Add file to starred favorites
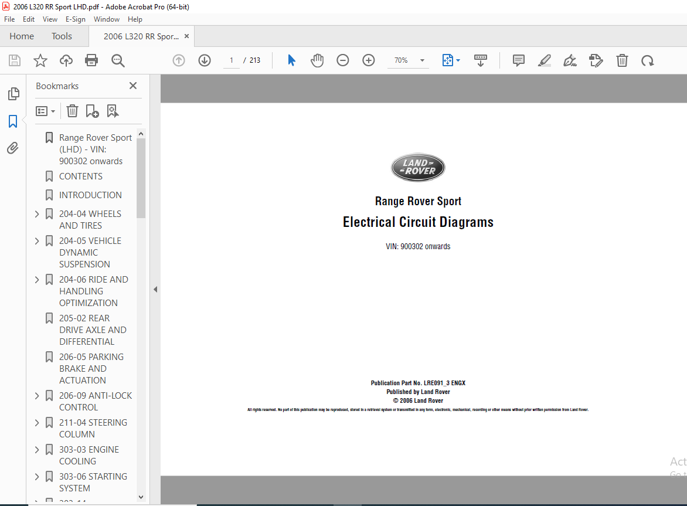The width and height of the screenshot is (687, 506). click(x=40, y=60)
